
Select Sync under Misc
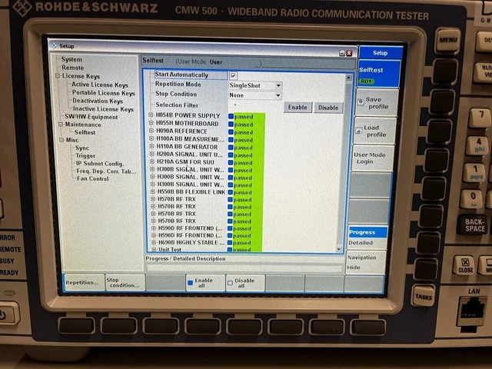[82, 148]
